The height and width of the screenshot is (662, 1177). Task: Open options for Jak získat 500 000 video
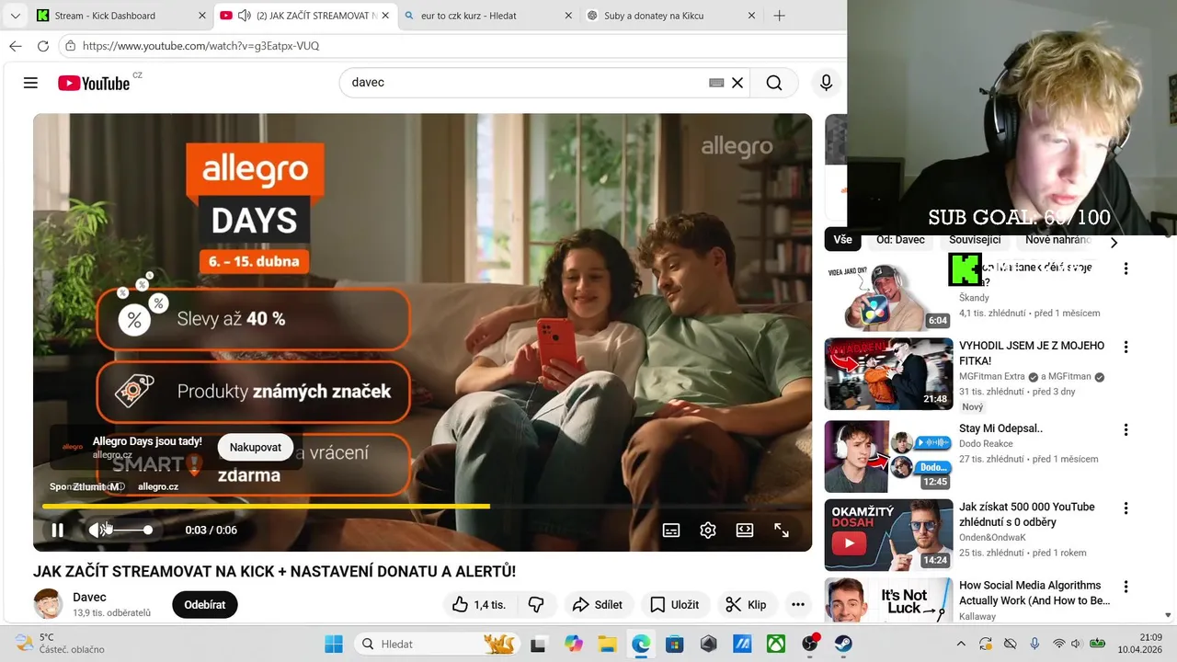pos(1126,508)
